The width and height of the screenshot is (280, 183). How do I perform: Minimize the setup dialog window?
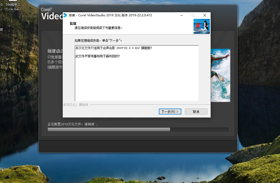181,15
